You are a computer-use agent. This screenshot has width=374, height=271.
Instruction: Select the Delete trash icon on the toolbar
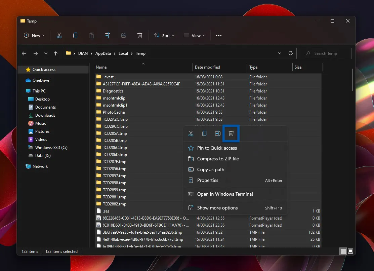[140, 35]
